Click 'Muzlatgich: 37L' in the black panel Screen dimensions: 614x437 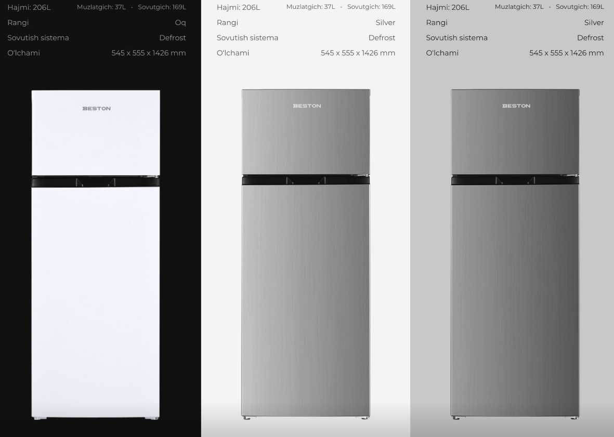tap(101, 7)
